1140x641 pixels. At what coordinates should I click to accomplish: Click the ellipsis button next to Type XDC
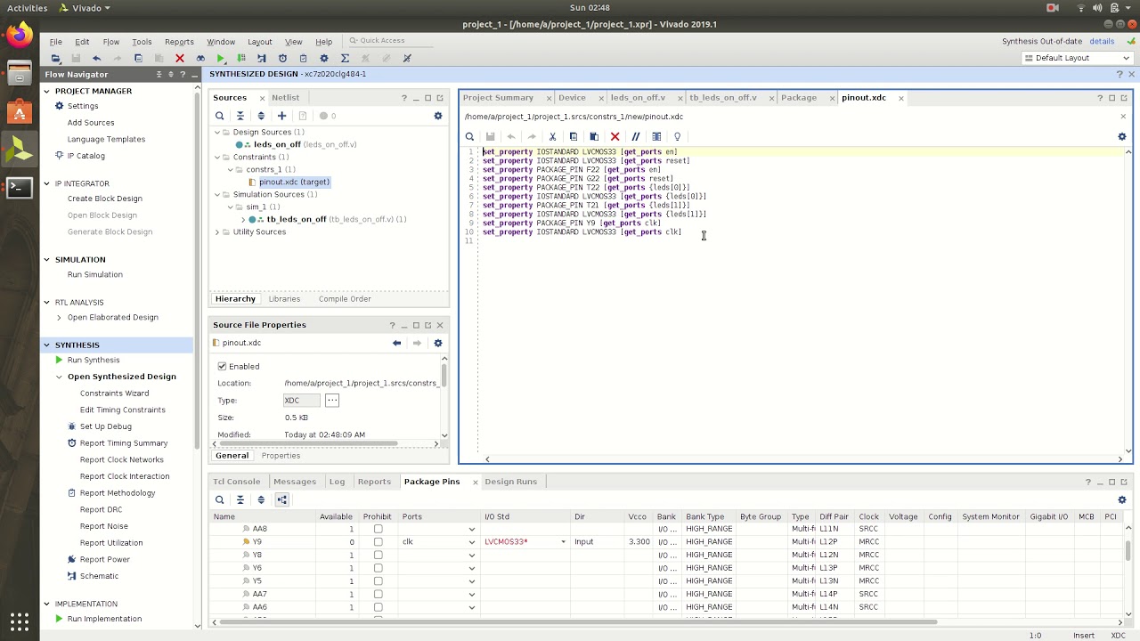tap(332, 401)
